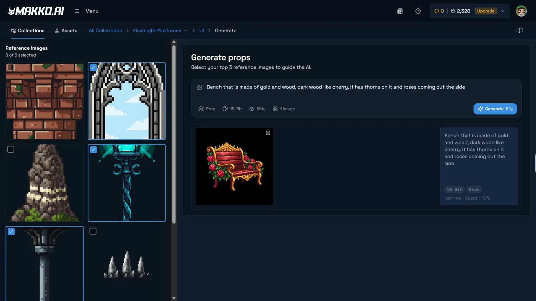
Task: Open the Side view selector
Action: 257,109
